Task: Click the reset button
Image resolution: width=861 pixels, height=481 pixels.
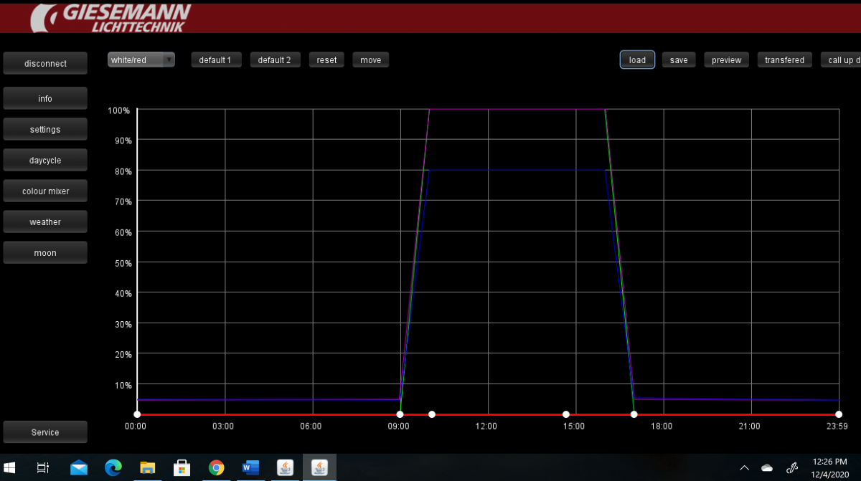Action: point(326,60)
